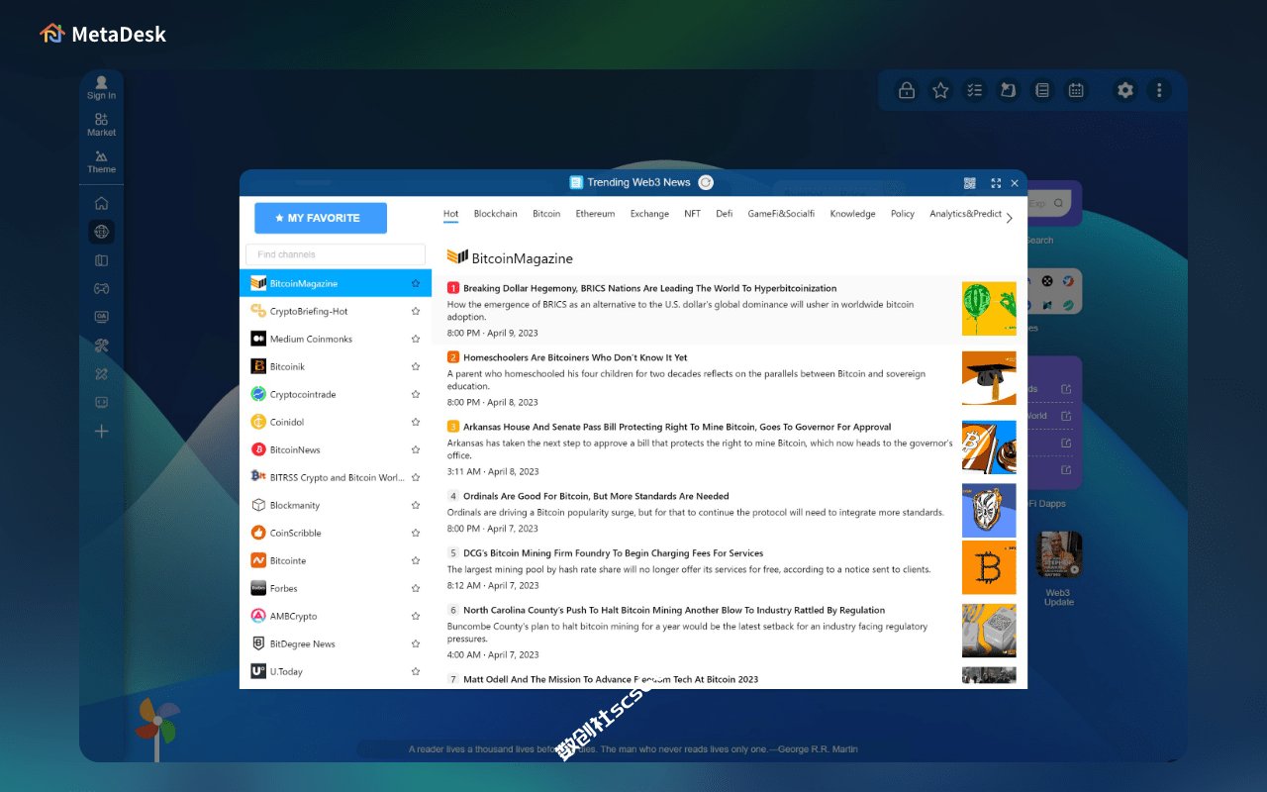Open Ordinals Are Good For Bitcoin article
Image resolution: width=1267 pixels, height=792 pixels.
(x=596, y=496)
